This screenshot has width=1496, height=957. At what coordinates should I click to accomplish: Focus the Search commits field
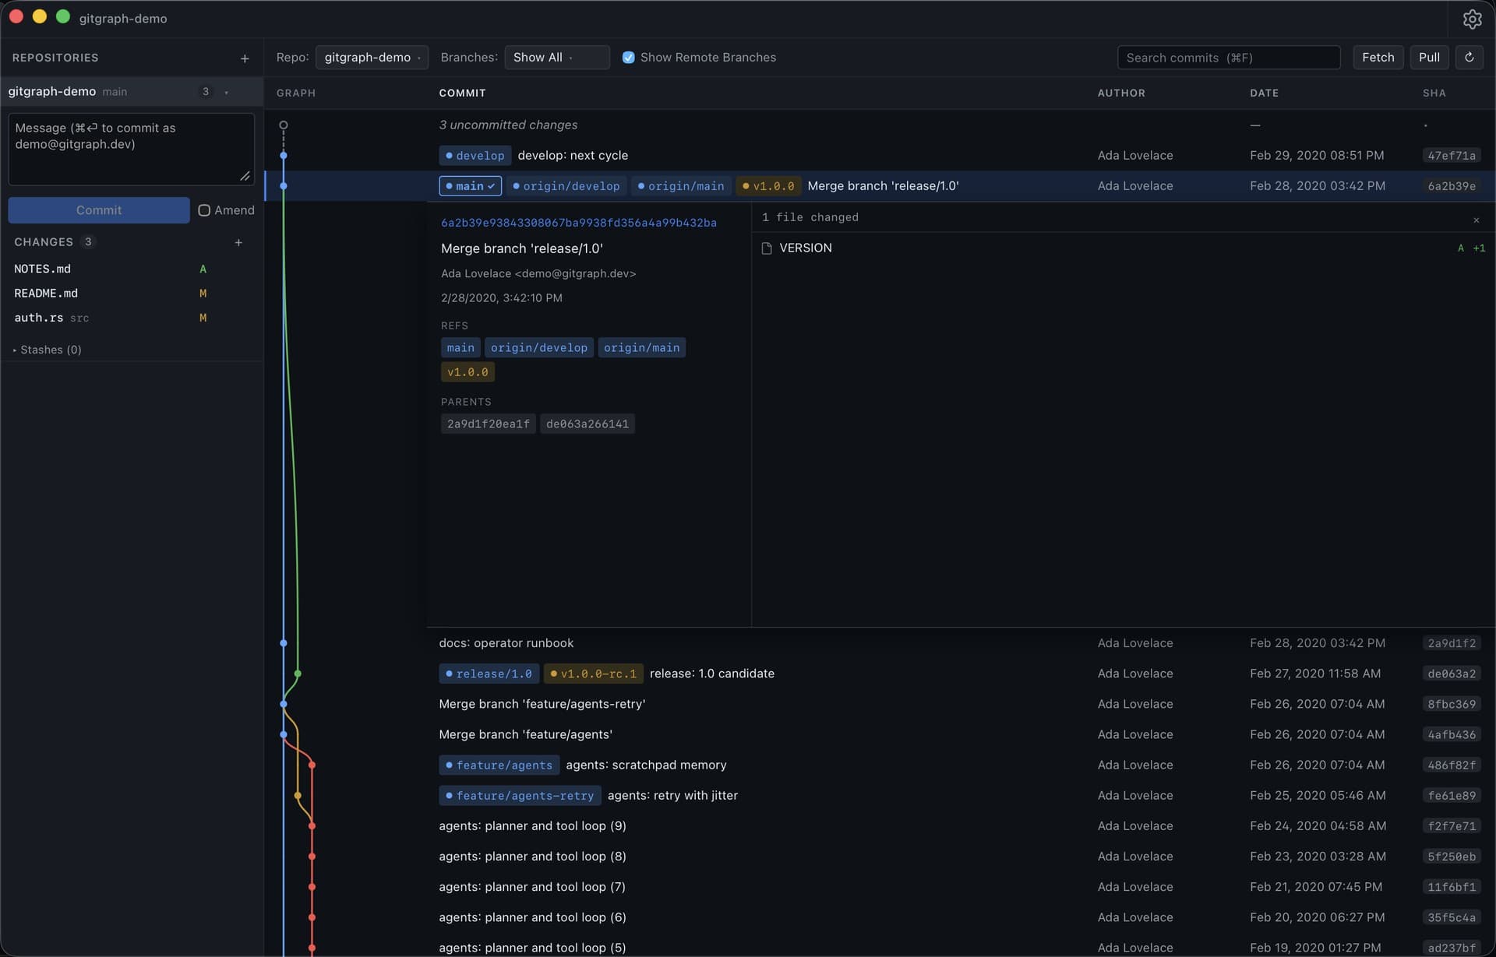point(1229,58)
